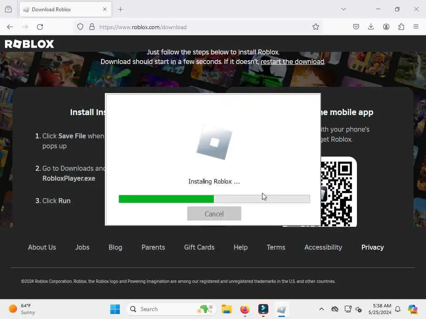Viewport: 426px width, 319px height.
Task: Open the notifications bell
Action: [x=398, y=309]
